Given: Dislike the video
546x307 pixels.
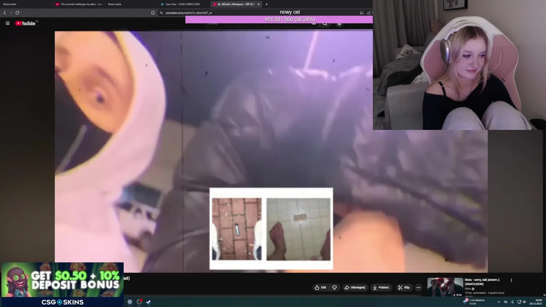Looking at the screenshot, I should (x=334, y=287).
